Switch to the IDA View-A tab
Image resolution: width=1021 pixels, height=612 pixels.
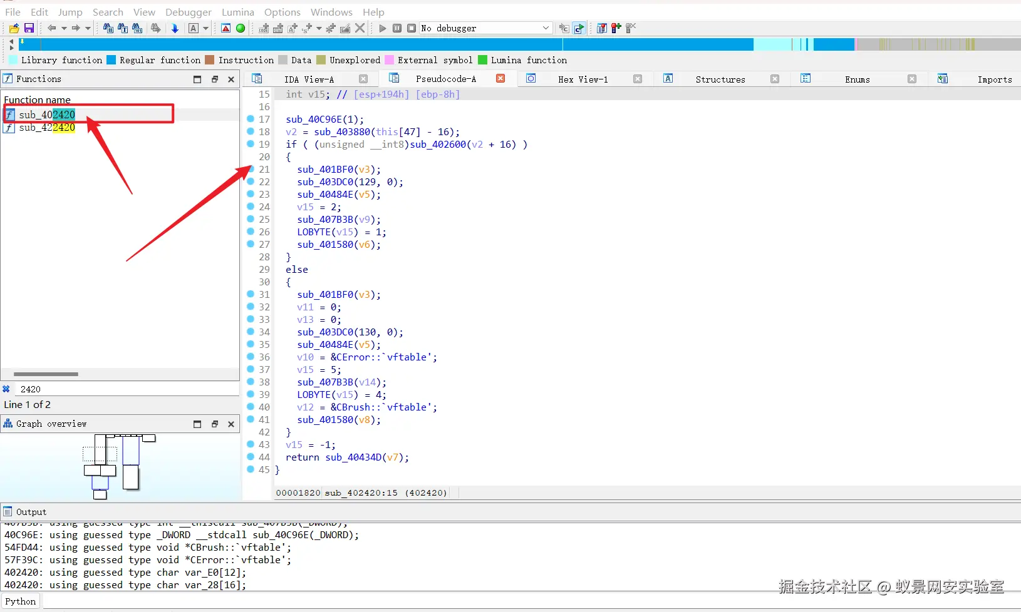point(309,79)
